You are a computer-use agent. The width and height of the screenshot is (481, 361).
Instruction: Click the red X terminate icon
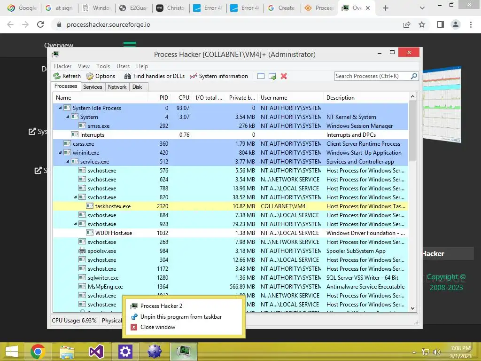[x=284, y=76]
